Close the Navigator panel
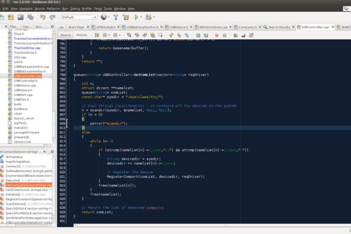Viewport: 351px width, 234px height. click(x=44, y=152)
